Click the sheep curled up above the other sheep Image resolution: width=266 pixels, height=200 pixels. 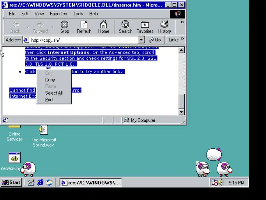click(x=214, y=154)
